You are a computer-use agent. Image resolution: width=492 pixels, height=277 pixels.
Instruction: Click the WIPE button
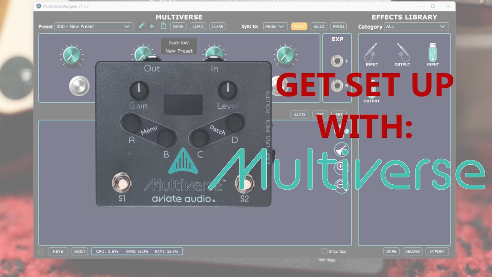391,251
